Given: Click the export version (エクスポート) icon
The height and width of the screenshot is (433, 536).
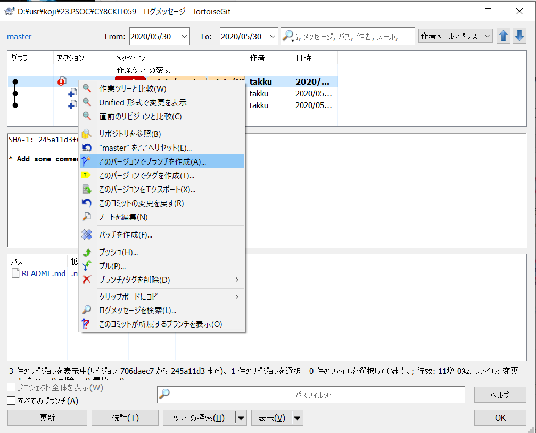Looking at the screenshot, I should [87, 189].
